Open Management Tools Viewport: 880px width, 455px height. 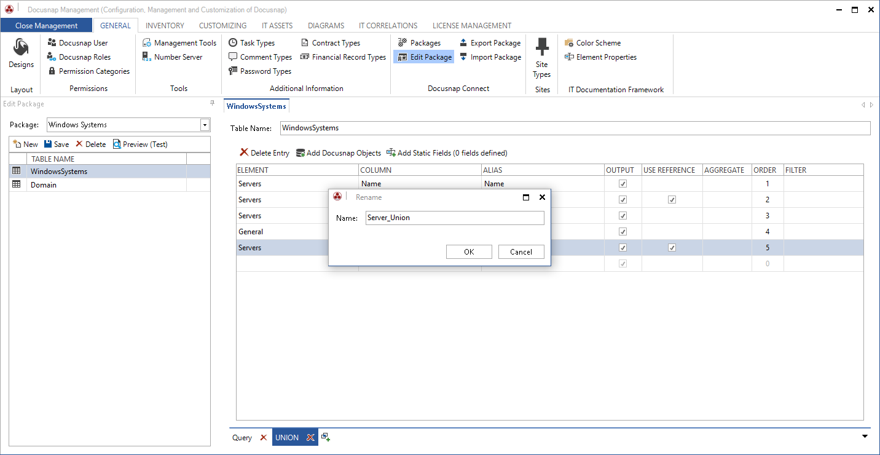pyautogui.click(x=179, y=43)
